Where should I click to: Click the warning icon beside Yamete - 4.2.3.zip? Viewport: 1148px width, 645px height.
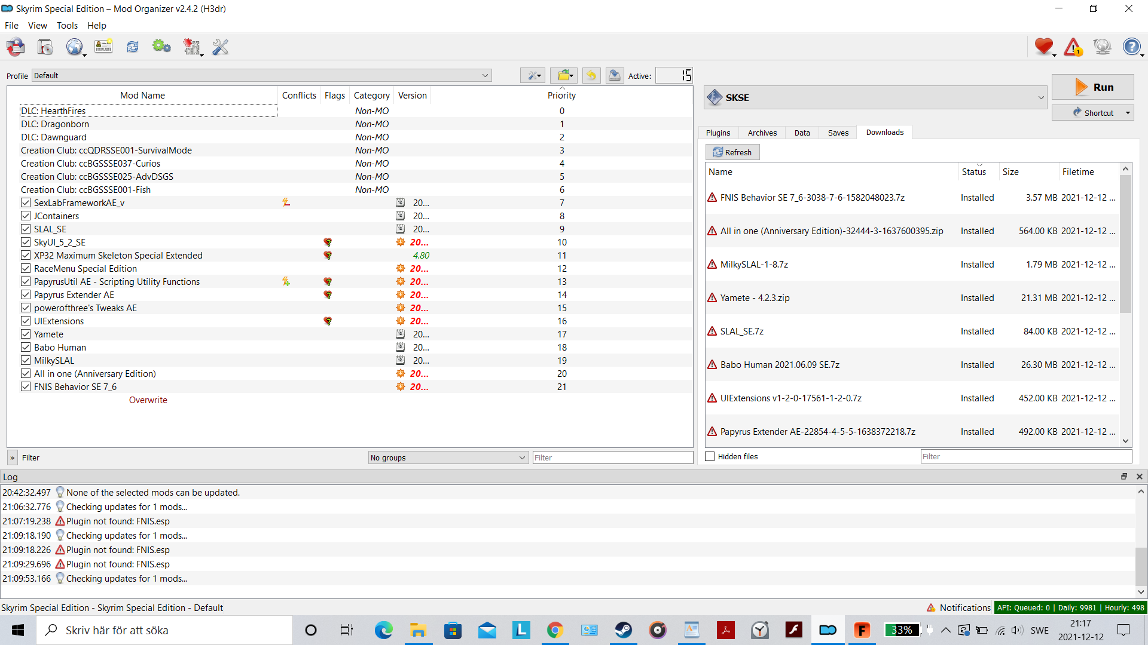(x=712, y=297)
